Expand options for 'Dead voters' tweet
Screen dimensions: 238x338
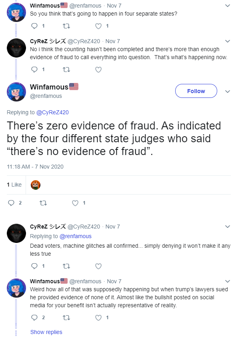[228, 227]
